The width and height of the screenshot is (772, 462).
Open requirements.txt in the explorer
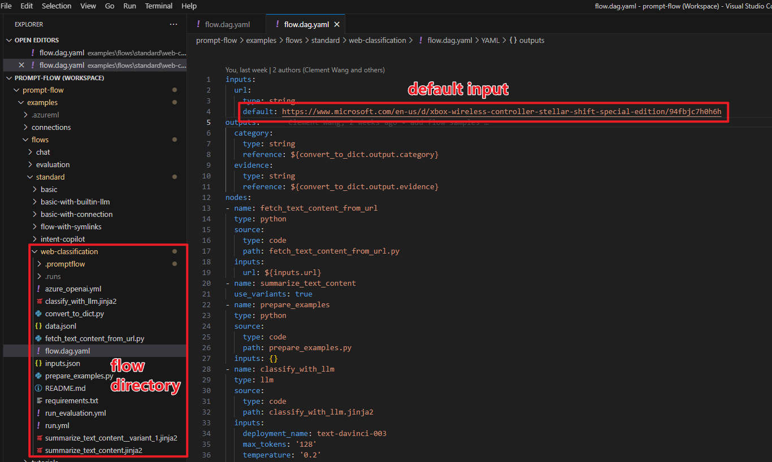pyautogui.click(x=71, y=400)
